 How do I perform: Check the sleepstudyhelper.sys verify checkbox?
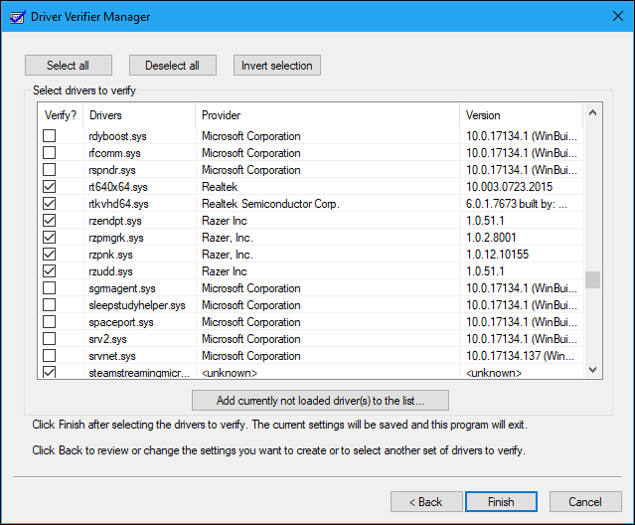50,304
